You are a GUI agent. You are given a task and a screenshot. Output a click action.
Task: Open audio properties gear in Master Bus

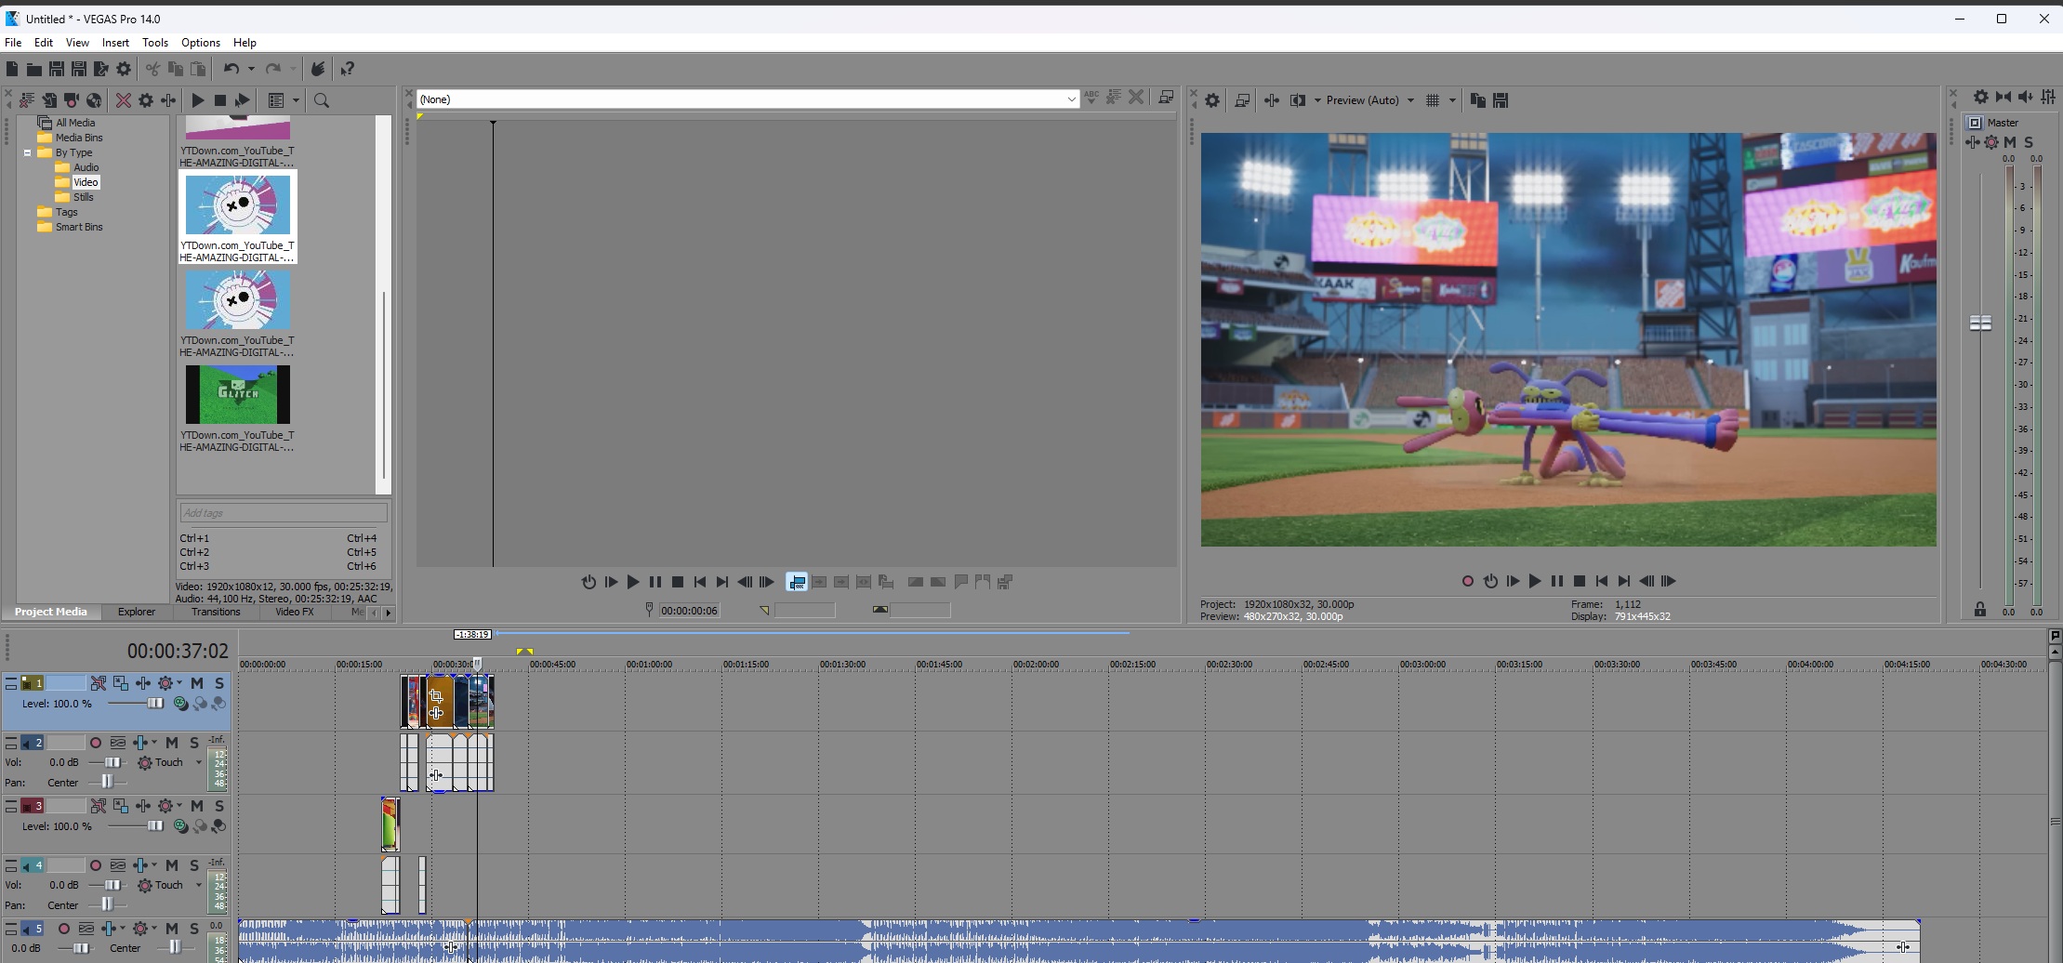(1981, 97)
